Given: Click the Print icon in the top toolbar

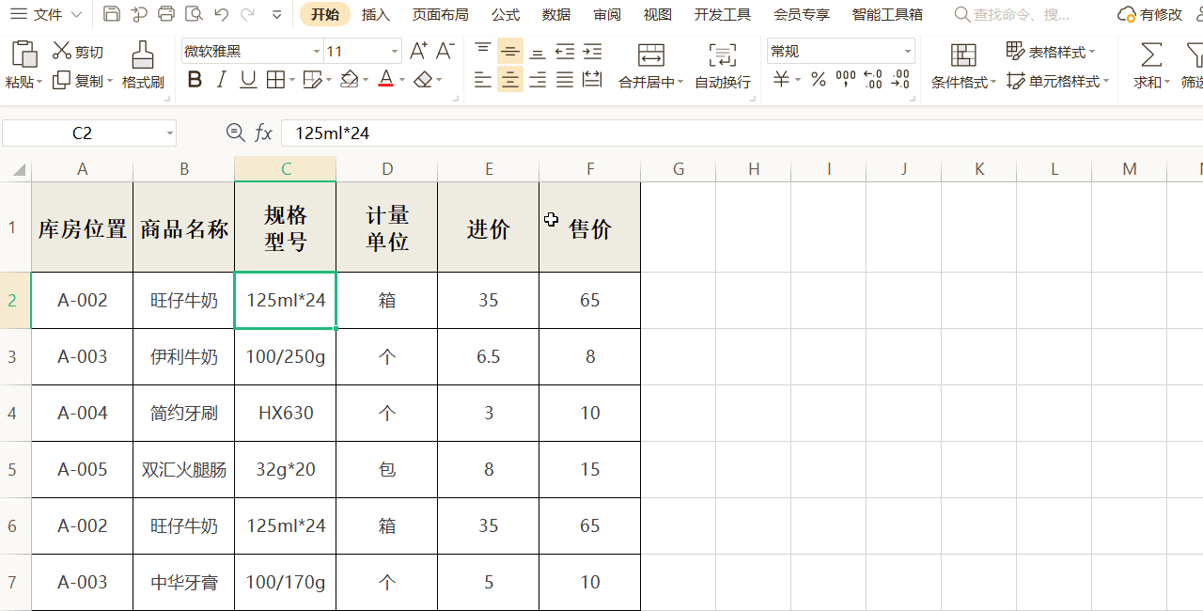Looking at the screenshot, I should pyautogui.click(x=166, y=14).
